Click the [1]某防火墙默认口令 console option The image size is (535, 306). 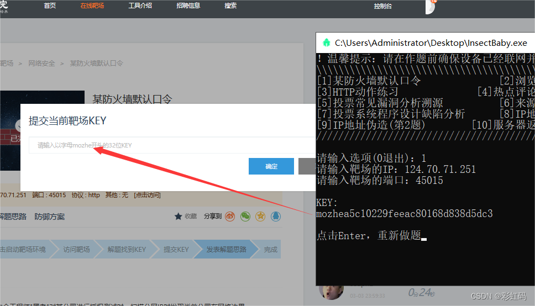point(369,81)
